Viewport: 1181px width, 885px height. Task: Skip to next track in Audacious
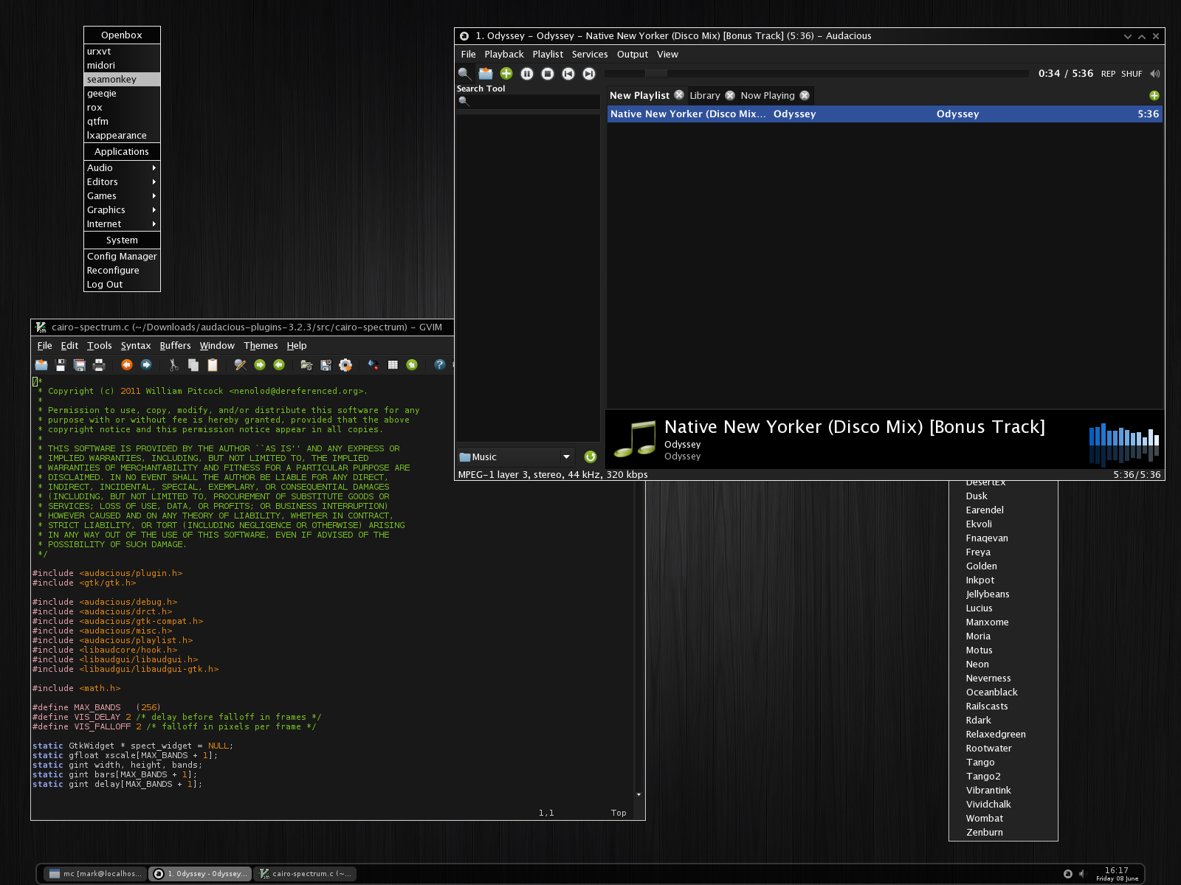point(589,73)
